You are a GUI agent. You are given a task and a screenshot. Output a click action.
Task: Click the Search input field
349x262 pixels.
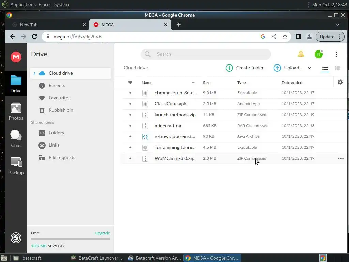[206, 54]
